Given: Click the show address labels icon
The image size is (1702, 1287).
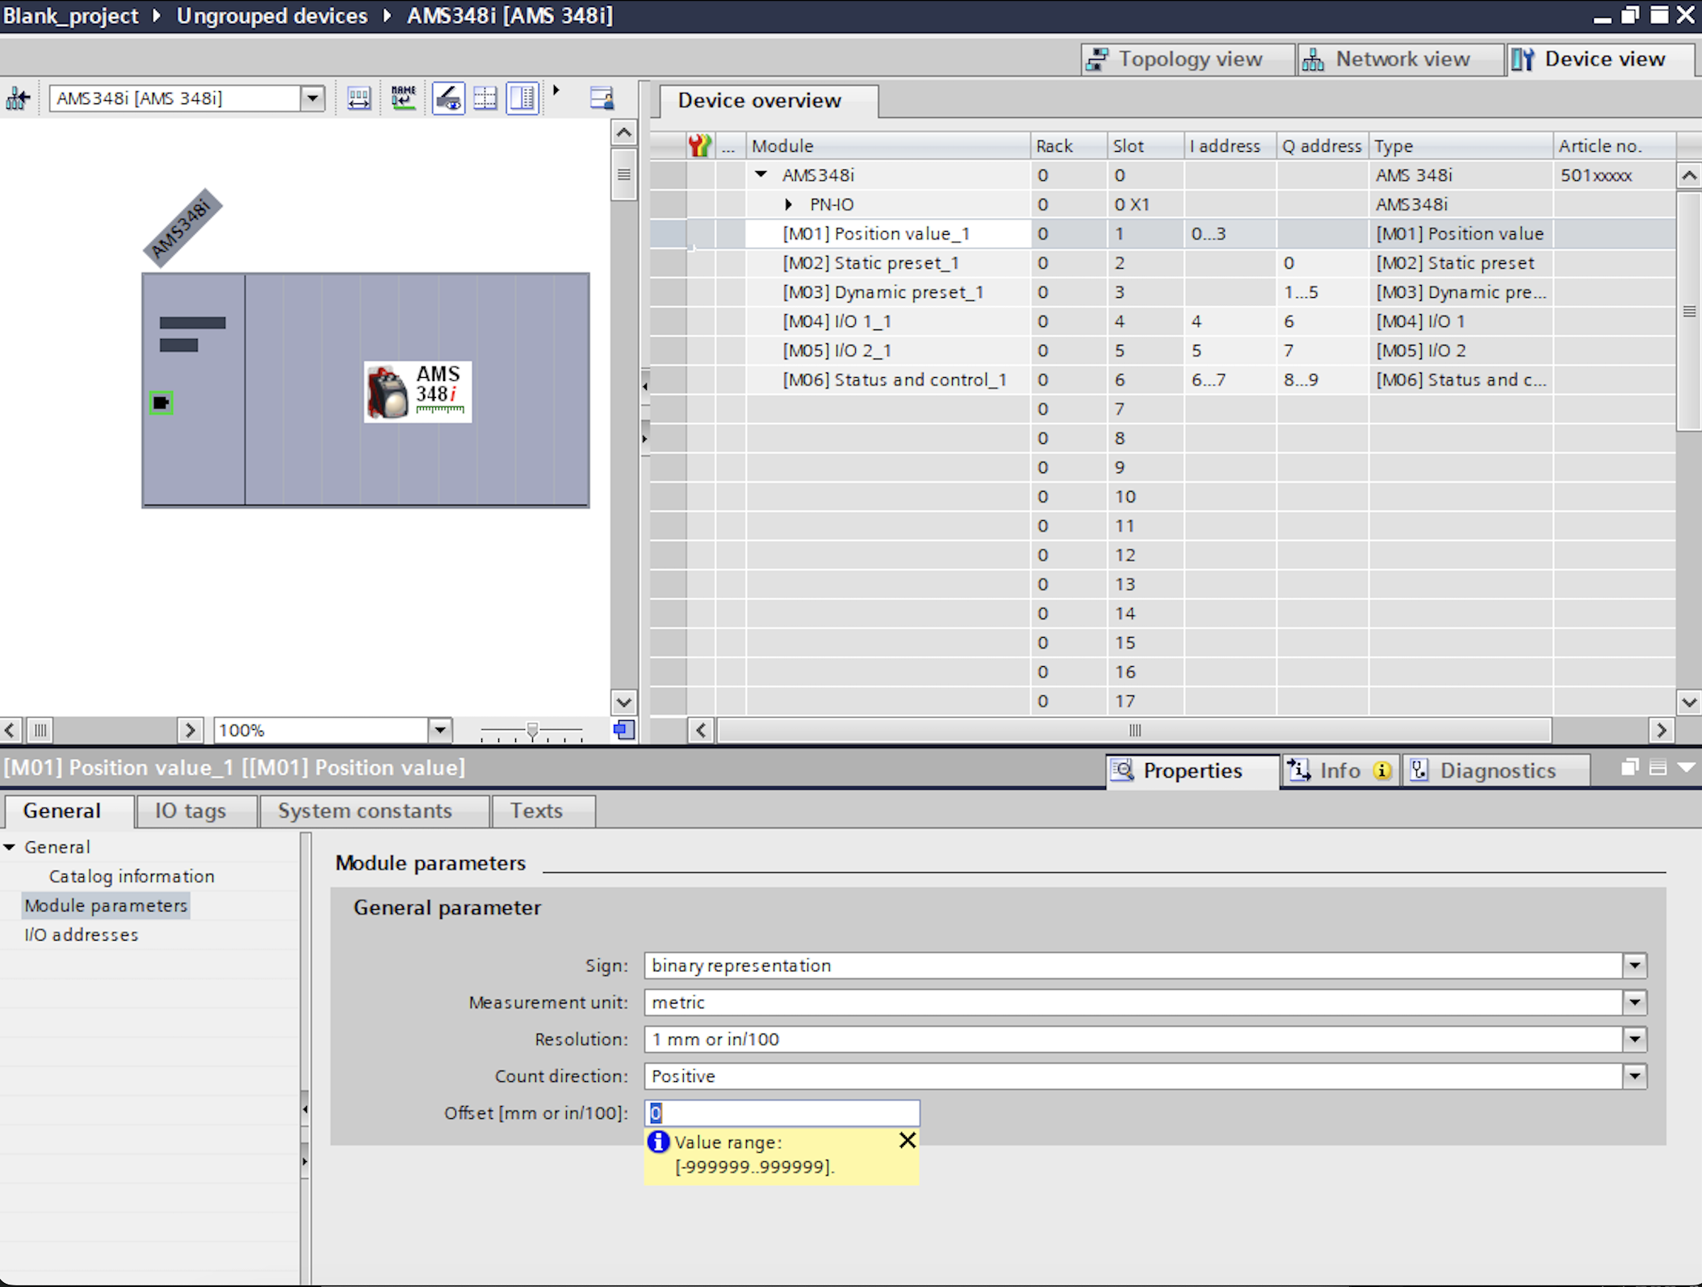Looking at the screenshot, I should click(358, 99).
